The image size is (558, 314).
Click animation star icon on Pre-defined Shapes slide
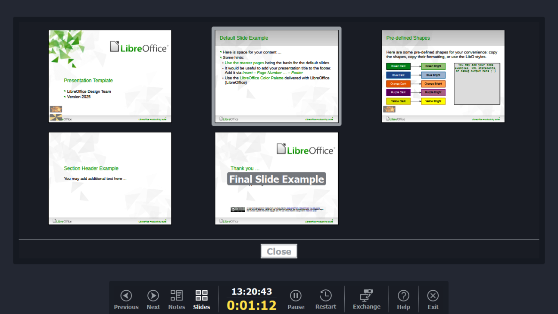(389, 109)
